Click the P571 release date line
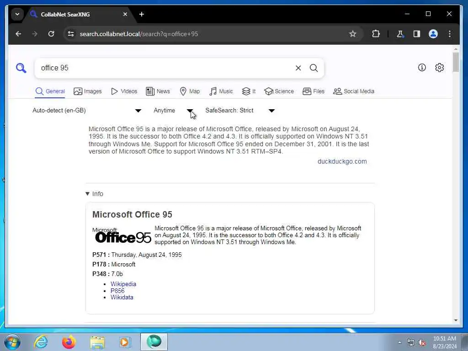Image resolution: width=468 pixels, height=351 pixels. 137,255
